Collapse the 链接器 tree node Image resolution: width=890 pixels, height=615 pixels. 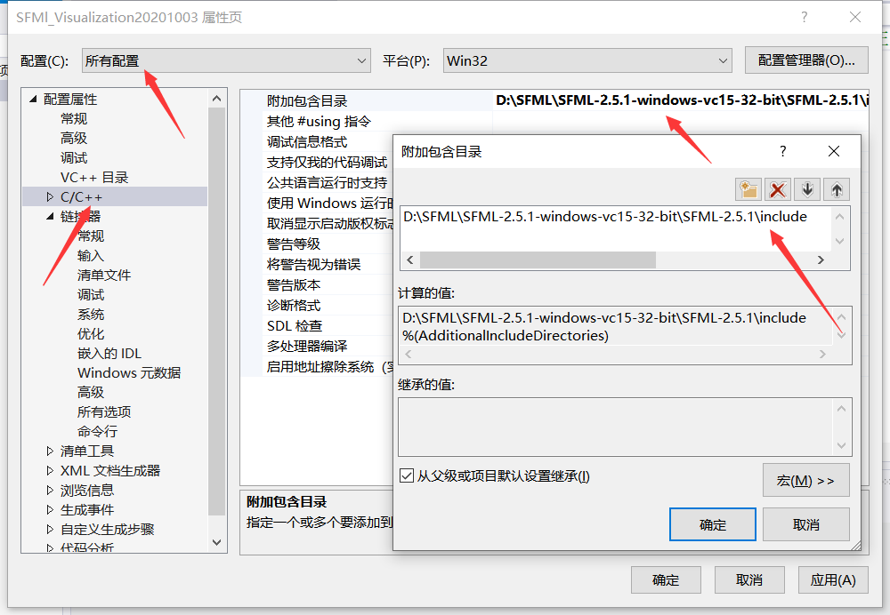[x=50, y=216]
